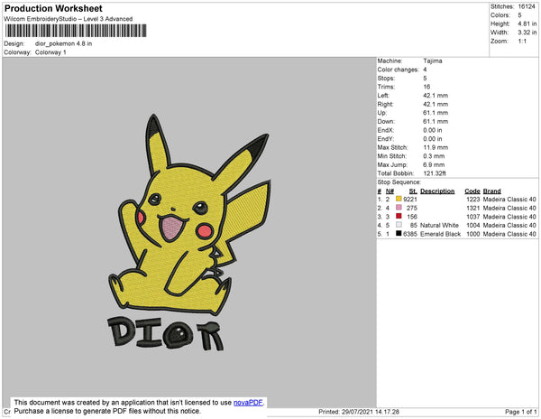This screenshot has width=541, height=419.
Task: Click the 'Up:' label
Action: (x=382, y=113)
